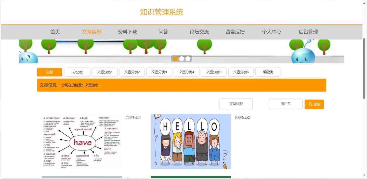
Task: Open the HELLO cartoon article thumbnail
Action: coord(190,141)
